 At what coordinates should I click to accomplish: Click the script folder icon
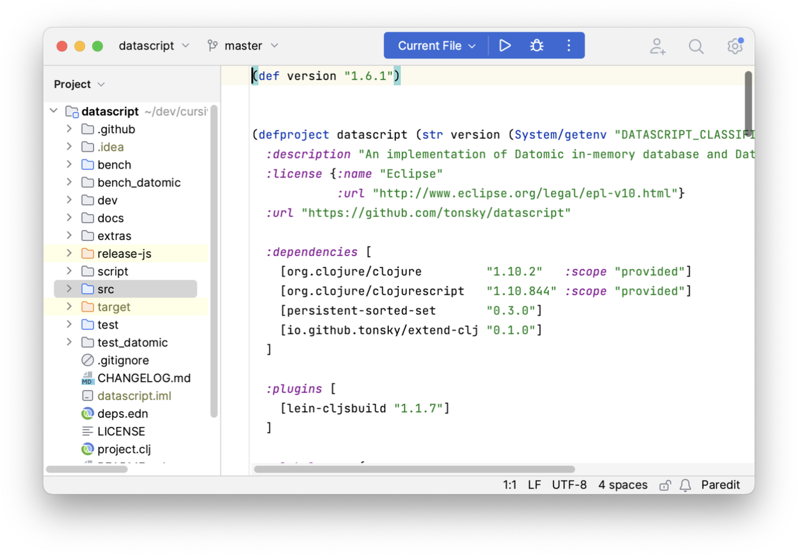click(x=88, y=271)
